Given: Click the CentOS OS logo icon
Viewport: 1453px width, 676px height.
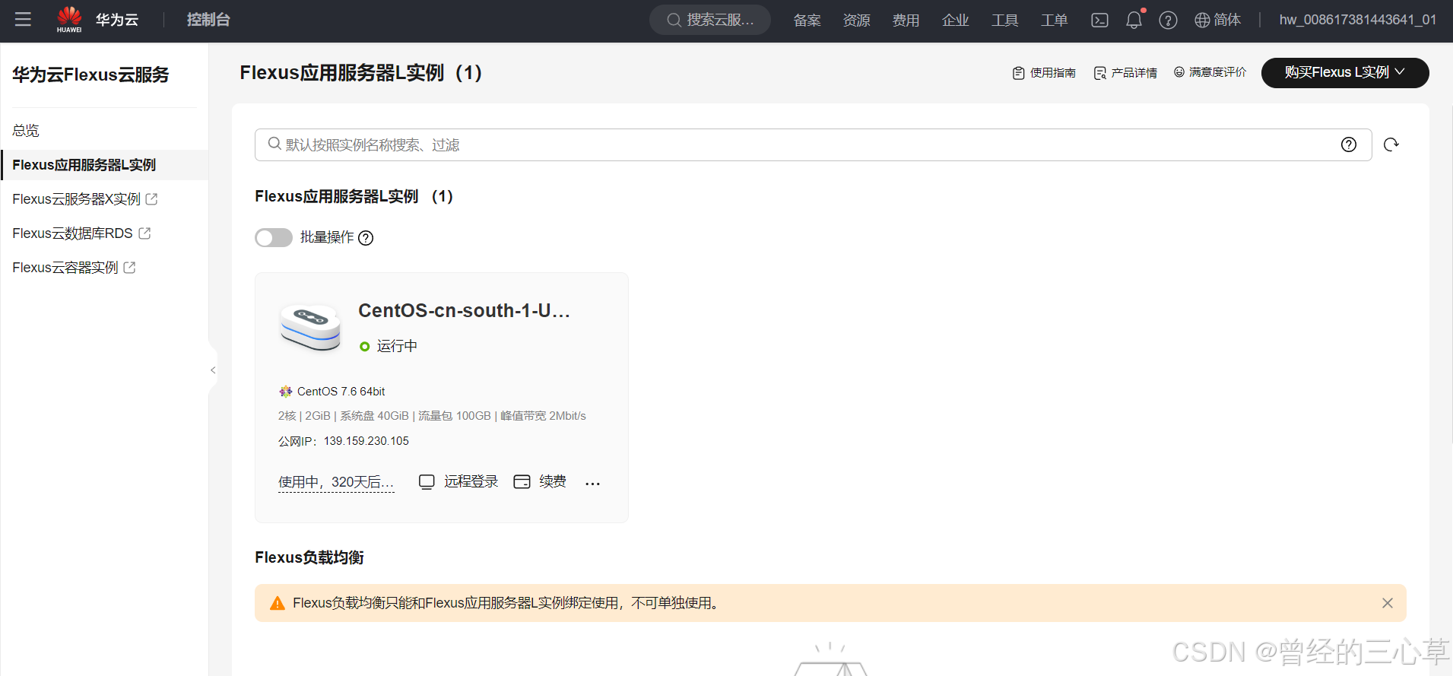Looking at the screenshot, I should pyautogui.click(x=286, y=392).
